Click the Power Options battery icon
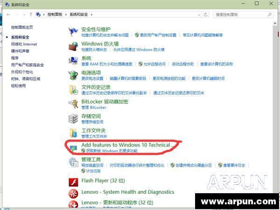 point(73,75)
